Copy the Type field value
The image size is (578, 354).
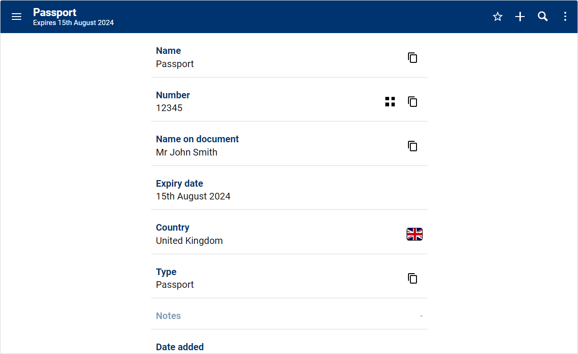coord(412,278)
